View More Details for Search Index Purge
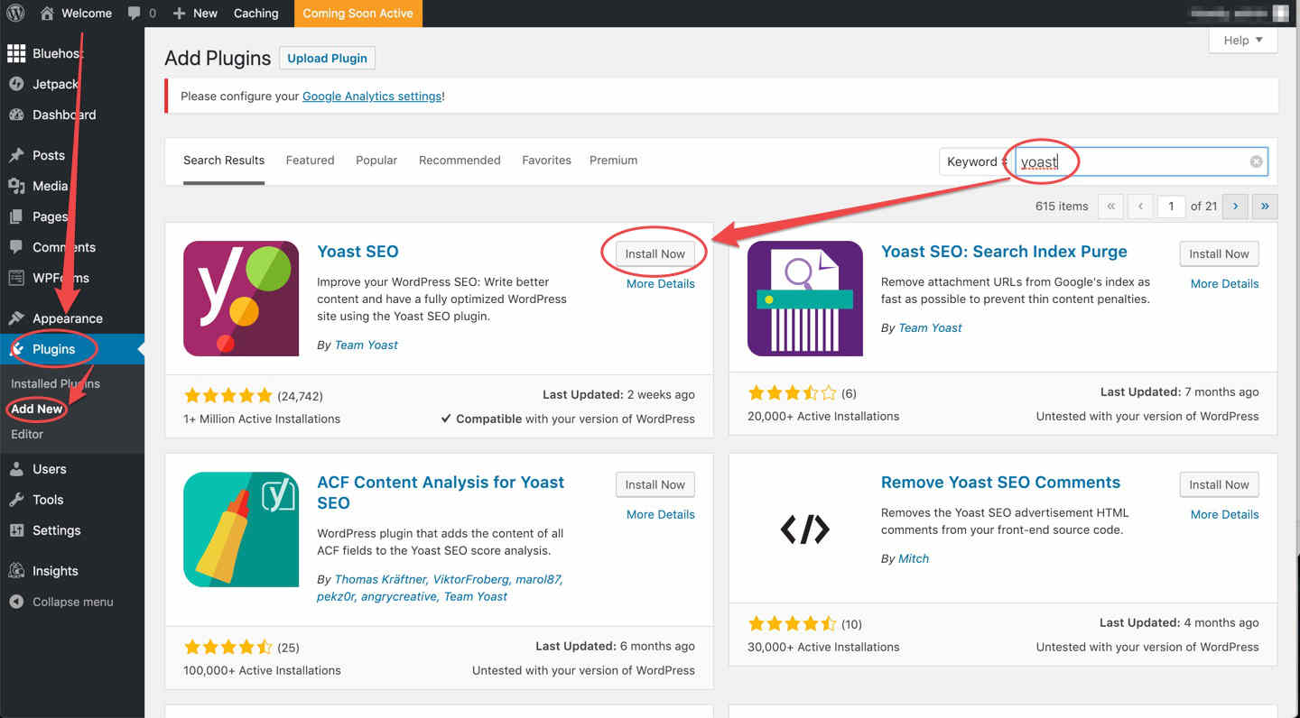 point(1224,283)
